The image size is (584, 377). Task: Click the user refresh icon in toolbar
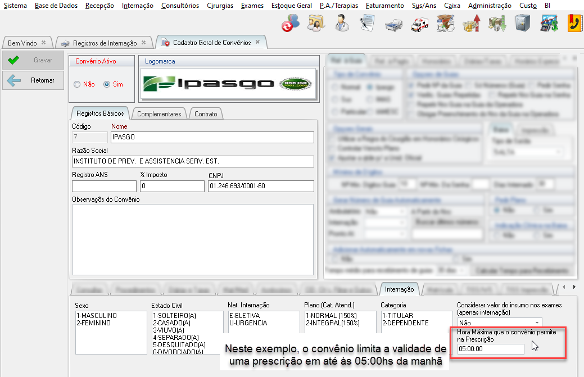point(290,24)
